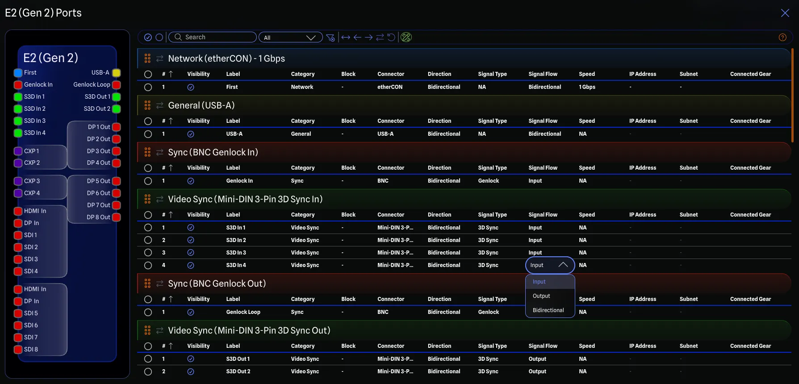Expand Signal Flow cell of USB-A row

[545, 134]
